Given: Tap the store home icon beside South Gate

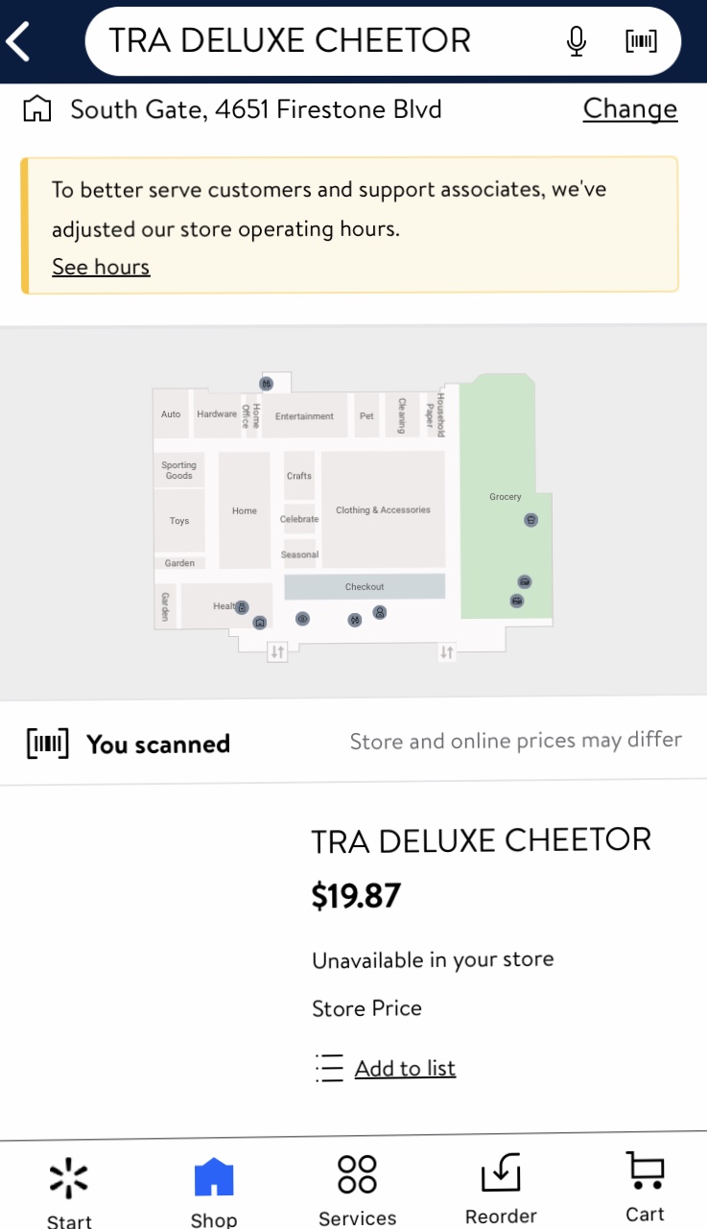Looking at the screenshot, I should point(36,109).
